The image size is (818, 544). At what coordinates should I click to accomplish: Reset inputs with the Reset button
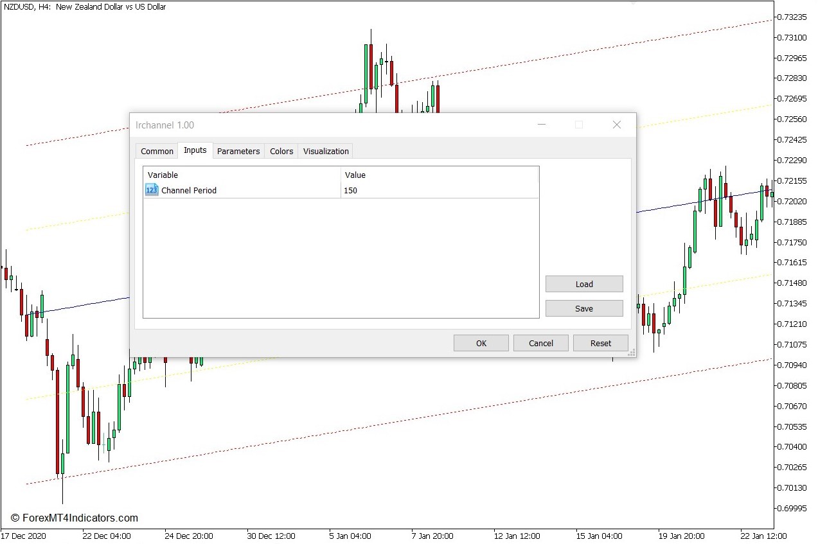pos(601,343)
